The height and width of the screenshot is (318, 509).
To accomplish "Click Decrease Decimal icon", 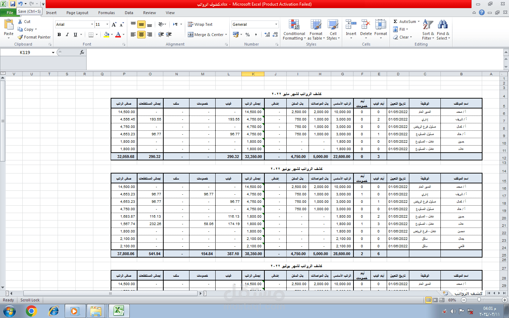I will click(x=275, y=35).
